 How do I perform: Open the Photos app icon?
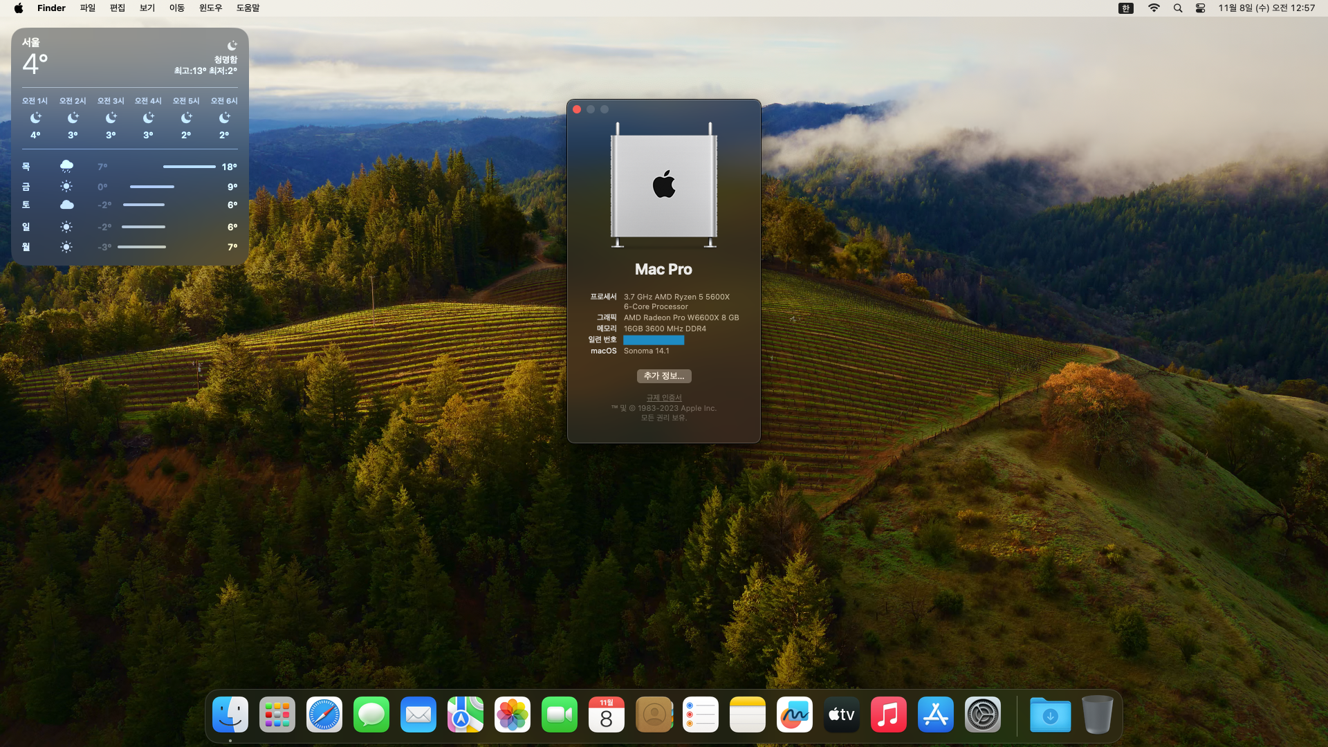click(x=513, y=714)
